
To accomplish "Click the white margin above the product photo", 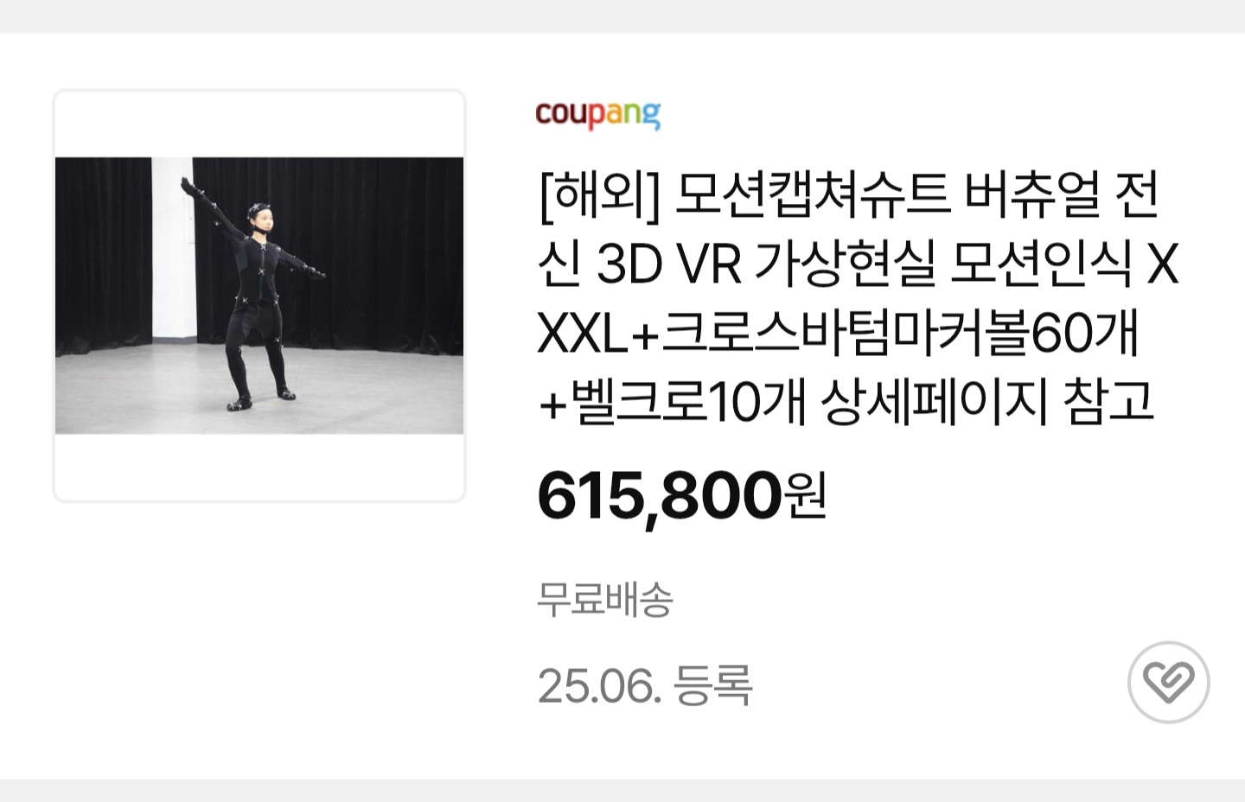I will [259, 124].
